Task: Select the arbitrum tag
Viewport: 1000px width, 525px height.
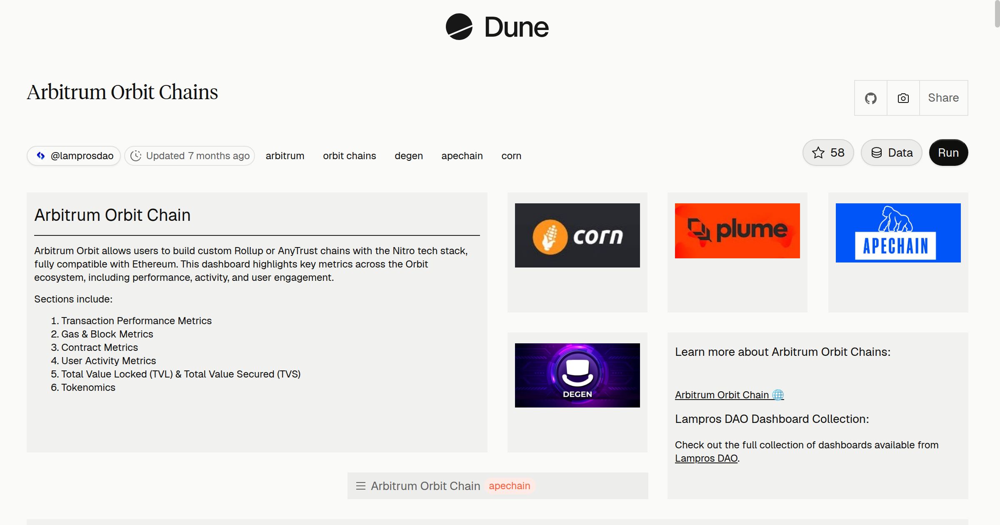Action: pyautogui.click(x=285, y=156)
